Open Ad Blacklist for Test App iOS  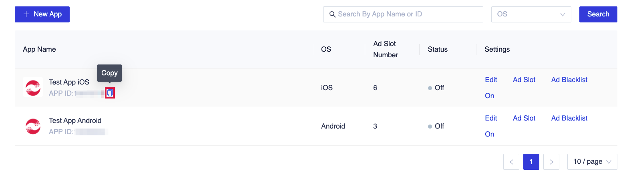[x=569, y=80]
